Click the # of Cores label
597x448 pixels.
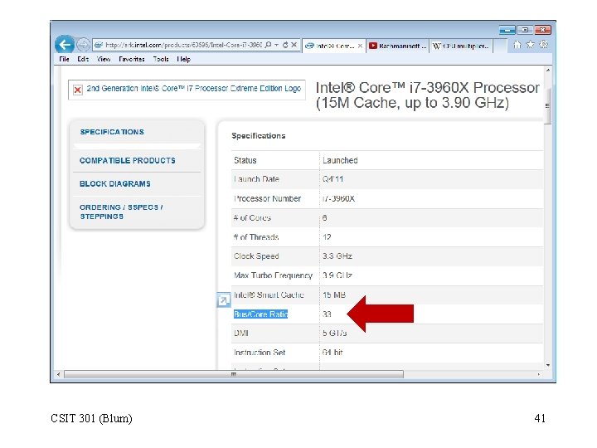252,218
